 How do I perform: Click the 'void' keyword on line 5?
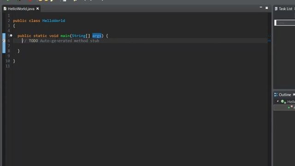coord(54,36)
